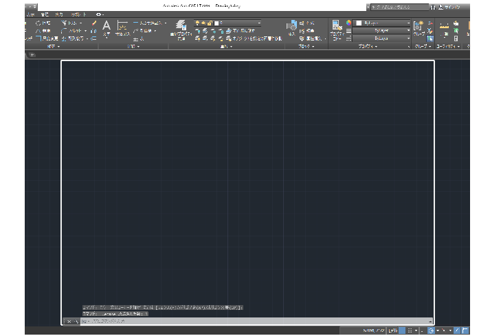Open the Collaborate ribbon tab
The width and height of the screenshot is (479, 336).
click(79, 14)
